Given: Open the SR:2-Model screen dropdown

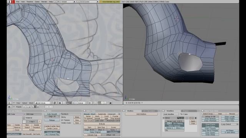Looking at the screenshot, I should (56, 2).
